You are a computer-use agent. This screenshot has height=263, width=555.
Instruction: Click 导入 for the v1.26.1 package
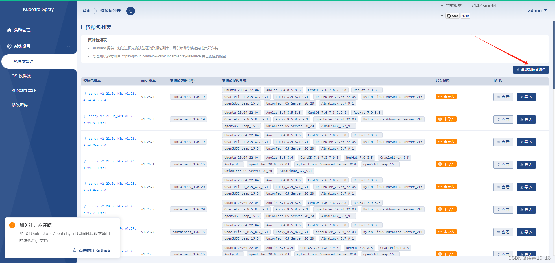tap(526, 165)
